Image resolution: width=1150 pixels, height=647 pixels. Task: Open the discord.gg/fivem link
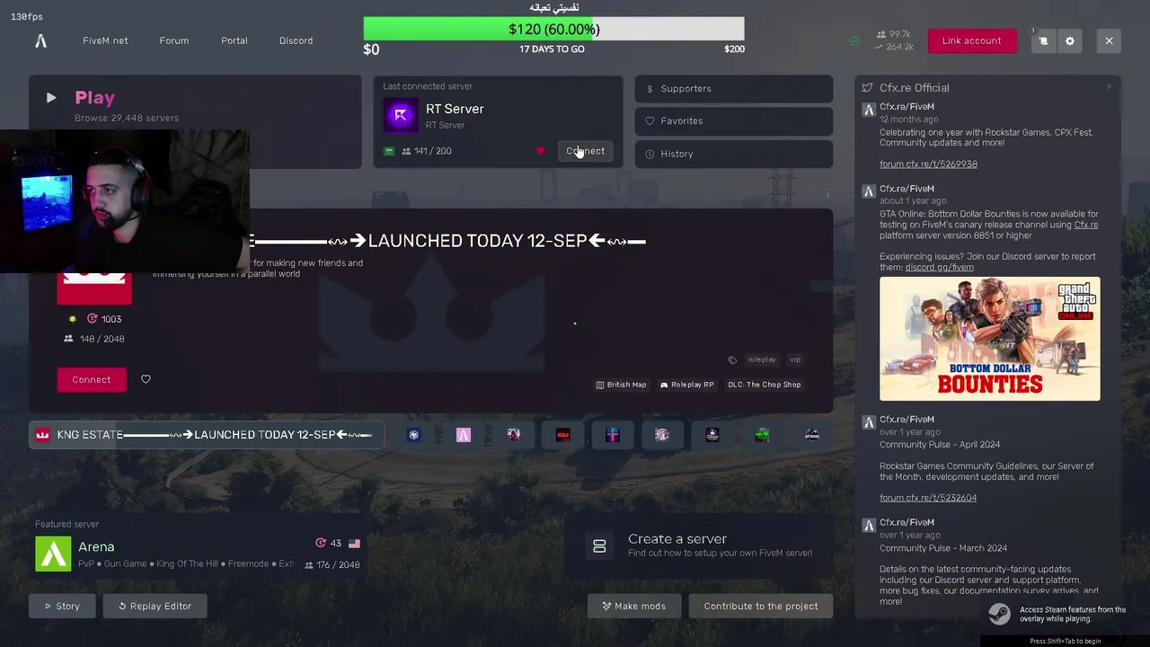939,268
